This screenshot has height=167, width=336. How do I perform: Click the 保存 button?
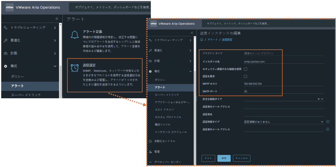pyautogui.click(x=224, y=158)
